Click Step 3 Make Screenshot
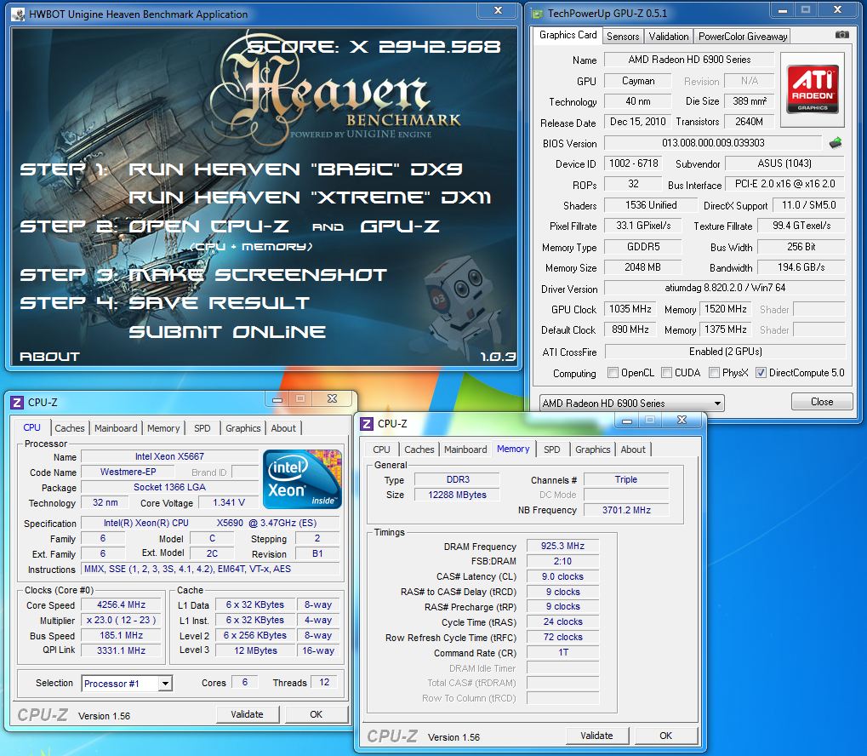 point(203,275)
